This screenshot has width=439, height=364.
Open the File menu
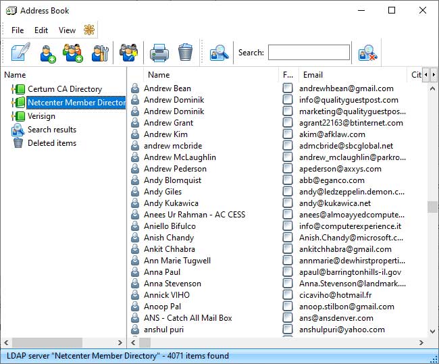(18, 30)
